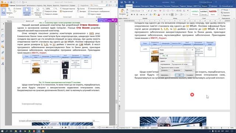Open Foxit bookmarks panel in sidebar
Image resolution: width=236 pixels, height=133 pixels.
point(3,30)
